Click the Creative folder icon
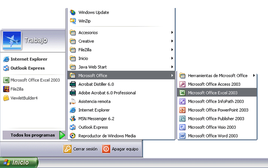 click(73, 41)
